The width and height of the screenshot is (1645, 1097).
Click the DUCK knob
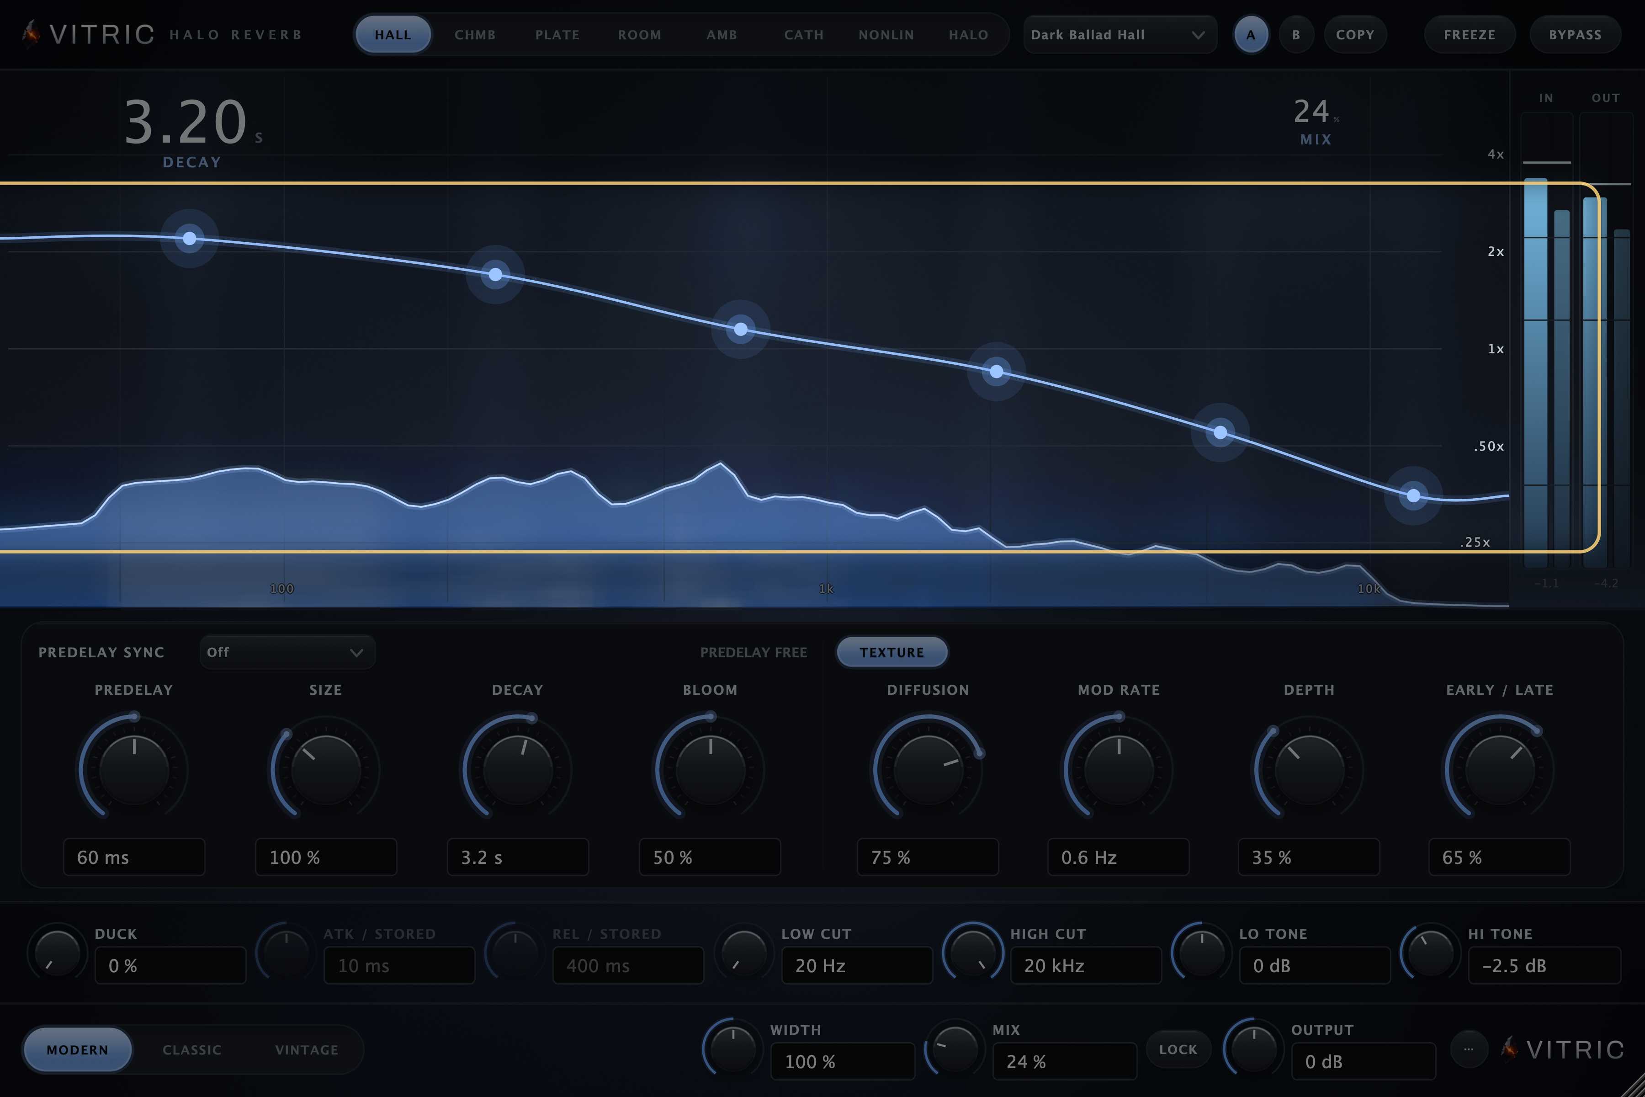click(57, 953)
